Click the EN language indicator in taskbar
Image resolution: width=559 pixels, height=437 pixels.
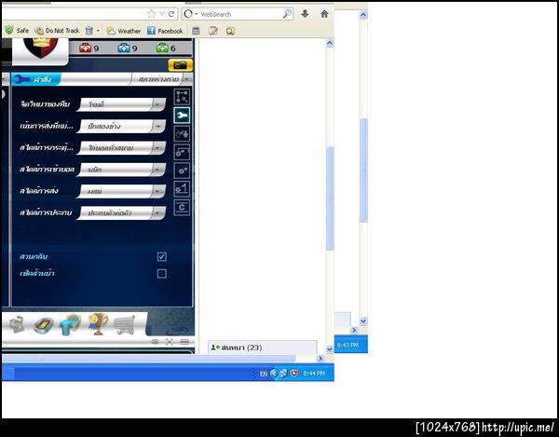[x=264, y=374]
